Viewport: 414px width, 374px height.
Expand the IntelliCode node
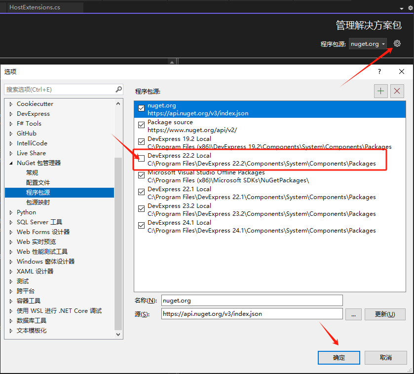(11, 143)
